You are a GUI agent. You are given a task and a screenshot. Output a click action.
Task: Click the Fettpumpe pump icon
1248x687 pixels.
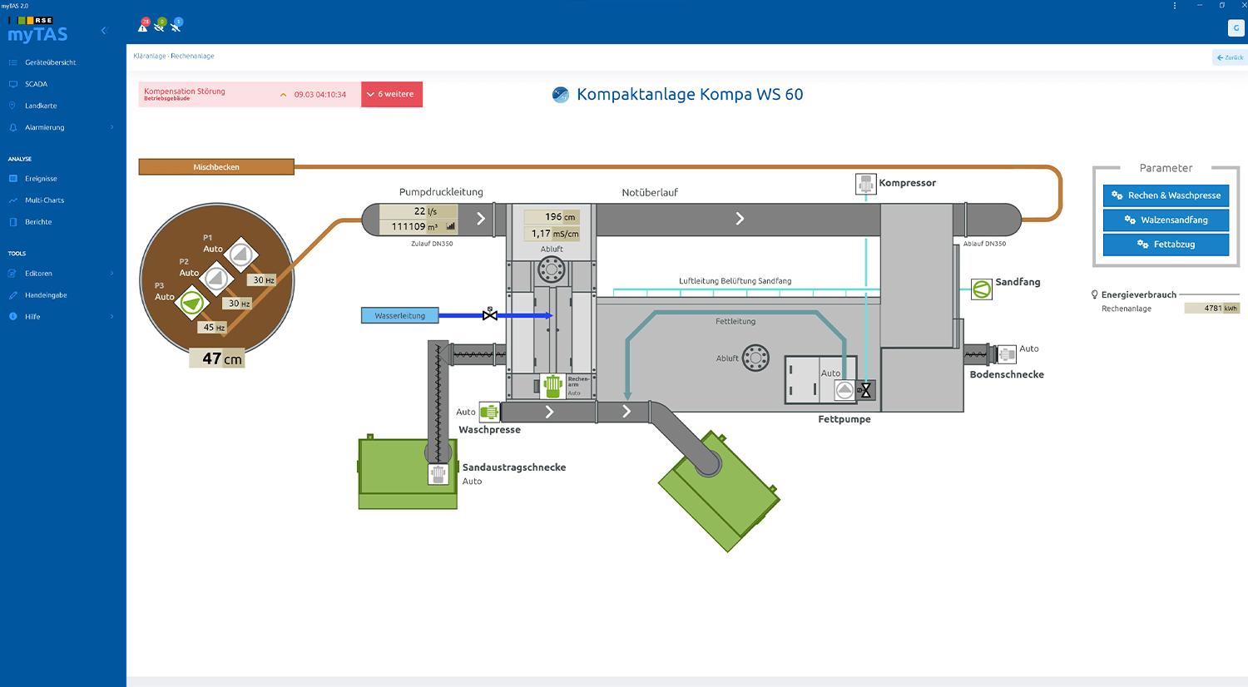(x=844, y=390)
